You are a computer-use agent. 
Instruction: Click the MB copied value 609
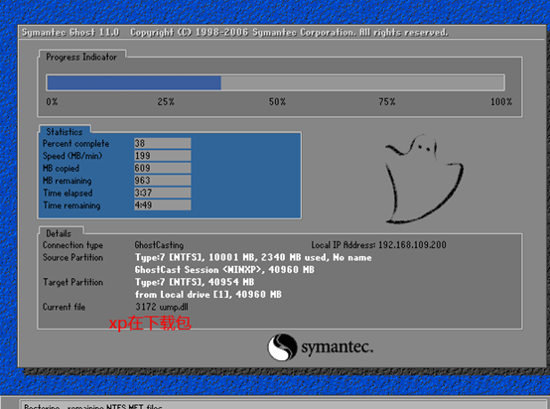pos(163,168)
